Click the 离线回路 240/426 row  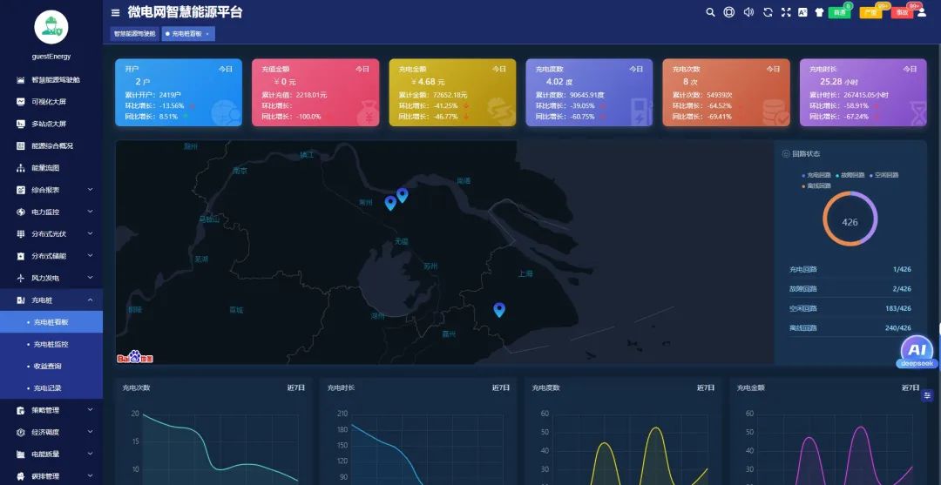point(850,328)
